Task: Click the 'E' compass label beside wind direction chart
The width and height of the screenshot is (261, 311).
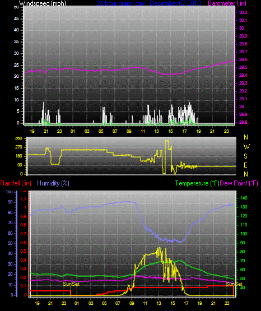Action: click(245, 165)
